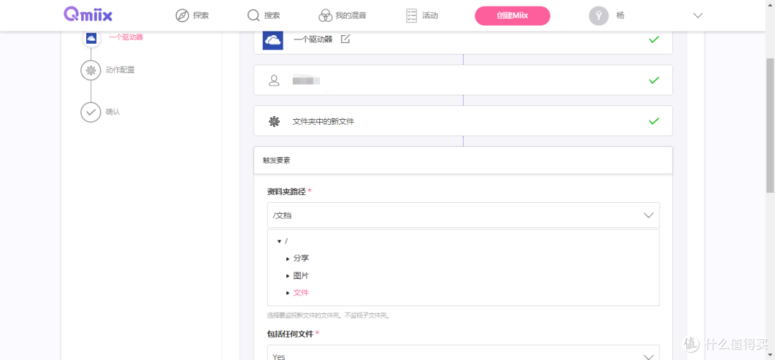Select root folder /

286,241
